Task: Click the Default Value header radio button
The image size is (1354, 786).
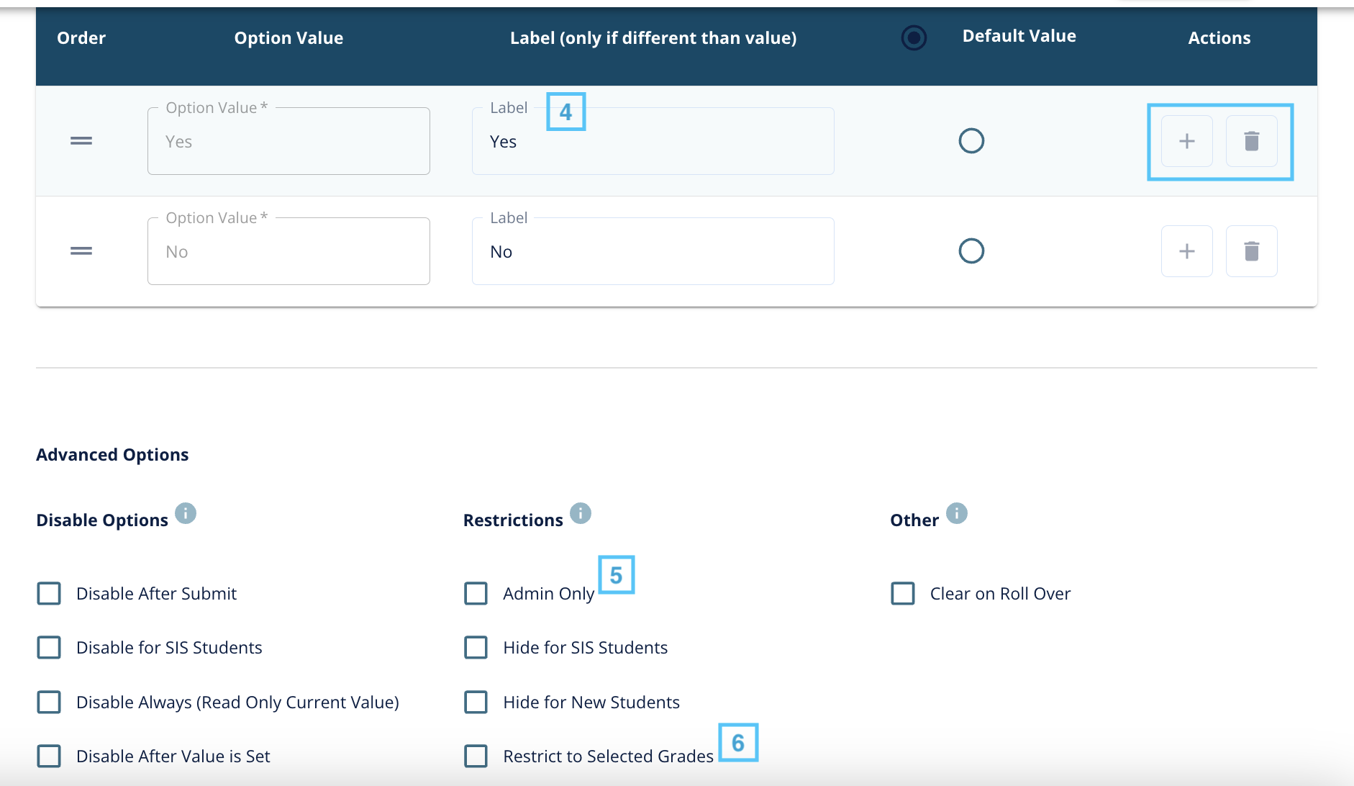Action: tap(914, 37)
